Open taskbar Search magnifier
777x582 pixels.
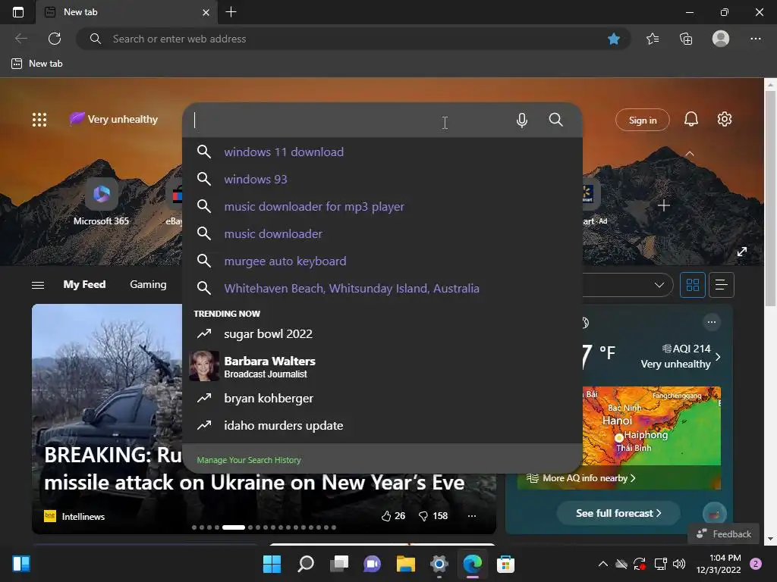(x=305, y=564)
